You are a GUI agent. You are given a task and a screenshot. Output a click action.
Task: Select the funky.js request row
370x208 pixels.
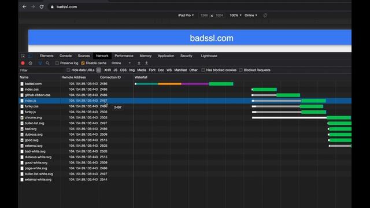(x=185, y=112)
